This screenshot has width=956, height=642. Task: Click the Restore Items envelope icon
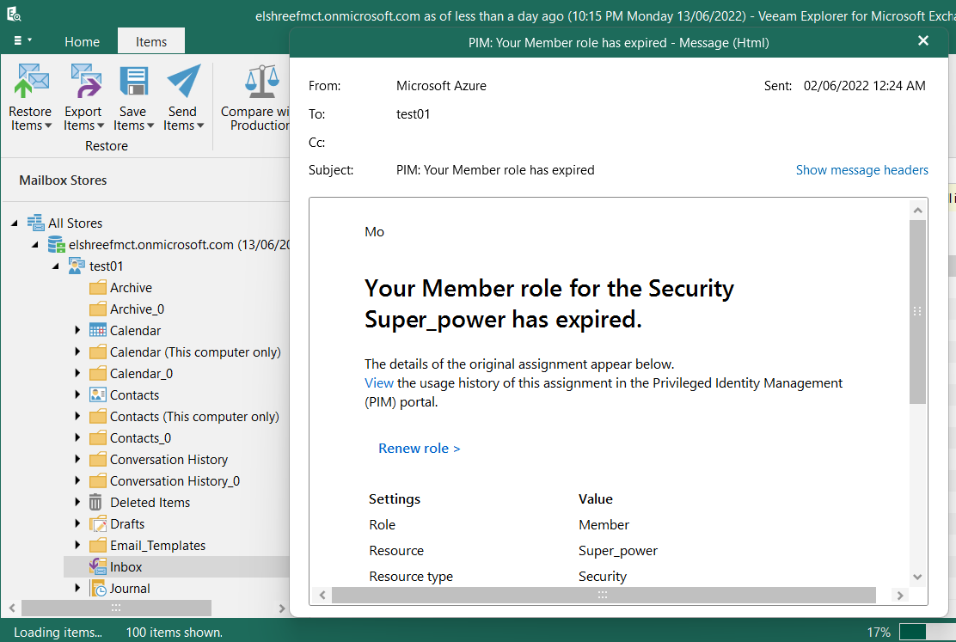click(x=30, y=81)
